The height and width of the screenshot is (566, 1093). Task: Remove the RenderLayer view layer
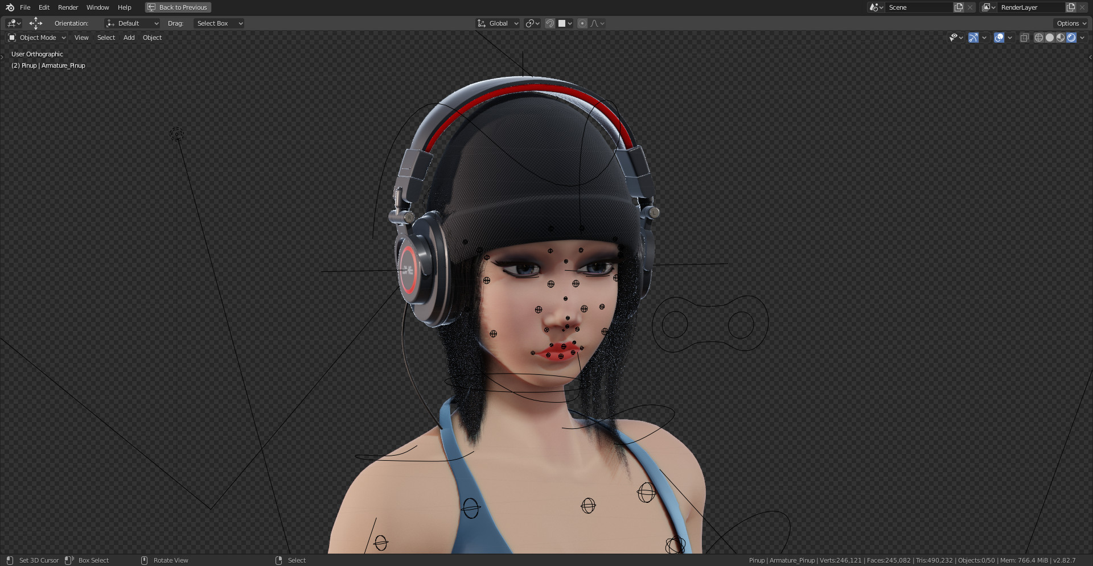point(1082,7)
